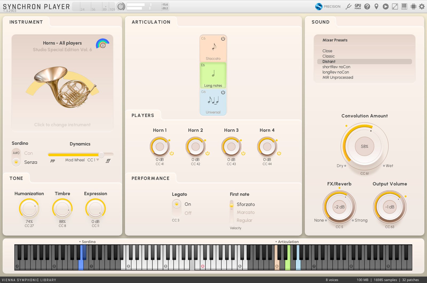The height and width of the screenshot is (283, 427).
Task: Expand the Articulation keyboard section marker
Action: (276, 242)
